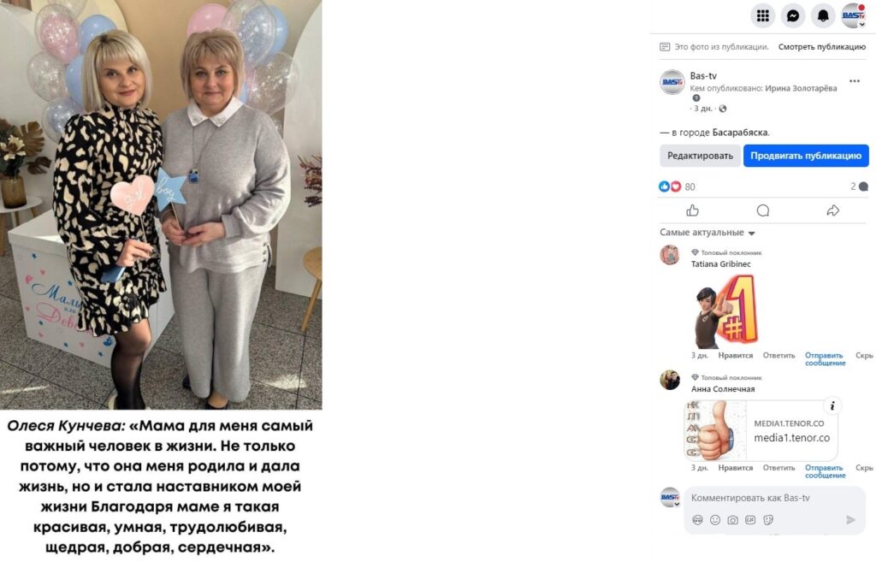Click the info icon on the tenor link preview
Viewport: 876px width, 562px height.
point(832,406)
